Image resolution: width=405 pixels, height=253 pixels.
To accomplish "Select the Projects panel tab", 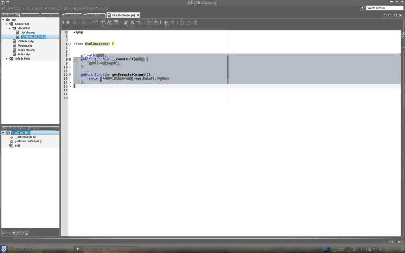I will pos(10,15).
